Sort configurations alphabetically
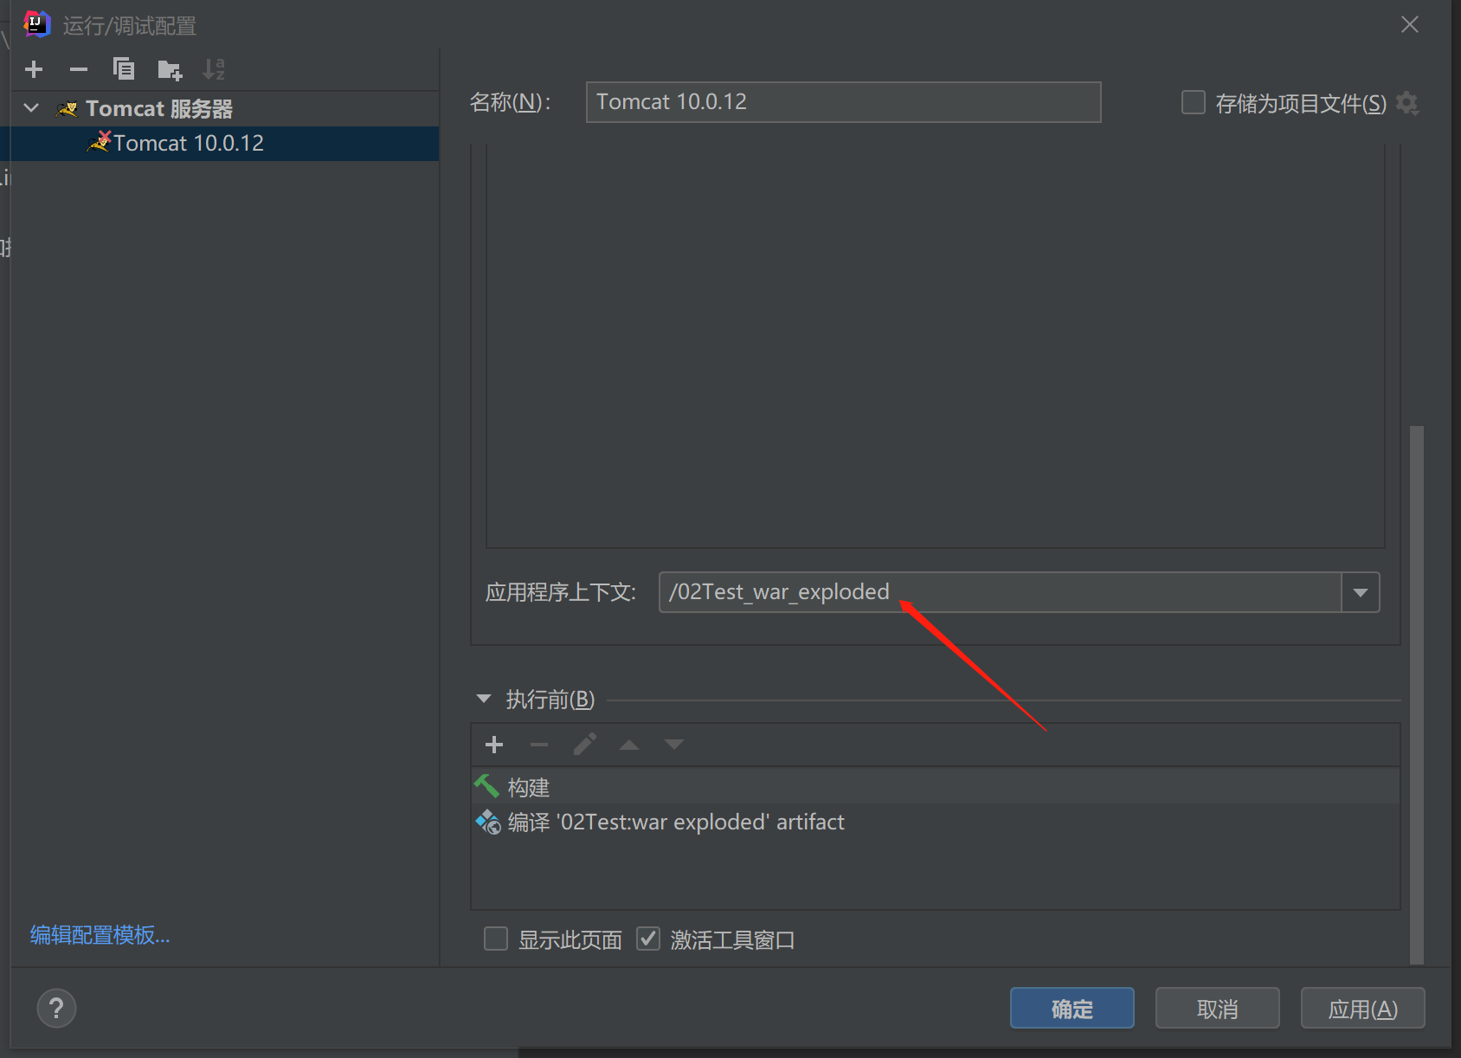1461x1058 pixels. (x=214, y=69)
